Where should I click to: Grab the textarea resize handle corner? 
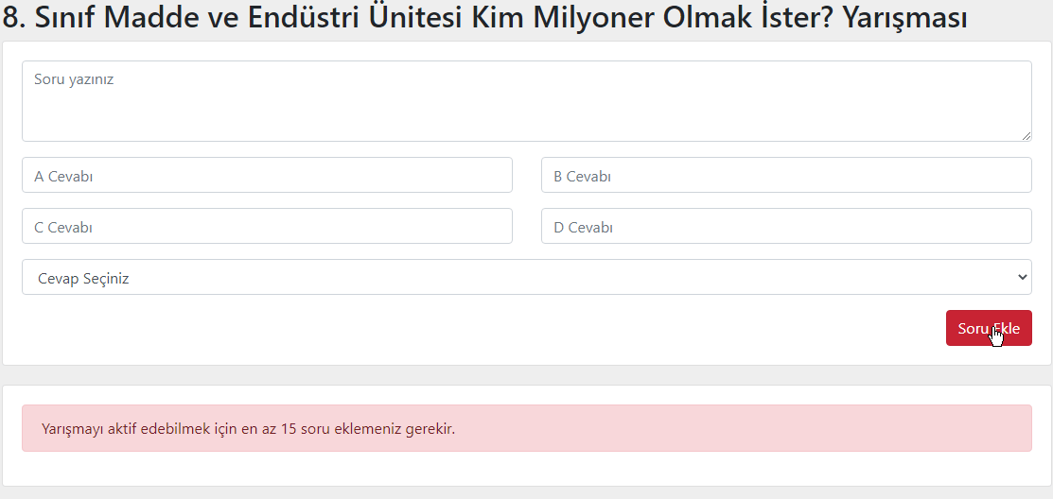[x=1027, y=136]
